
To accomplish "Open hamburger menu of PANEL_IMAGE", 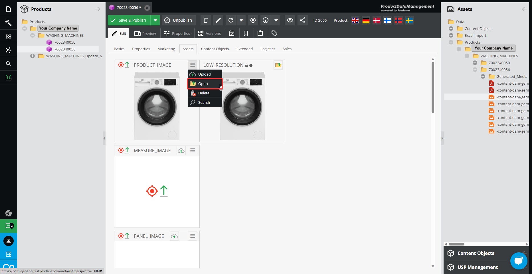I will pyautogui.click(x=193, y=236).
